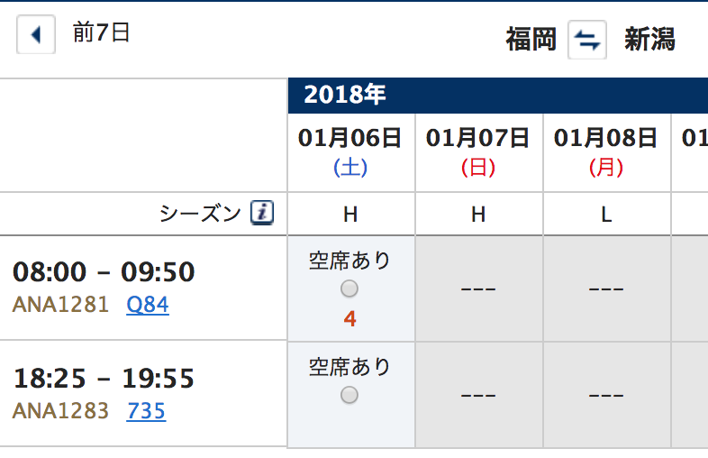Click the H season cell under 01月07日
Screen dimensions: 708x458
tap(478, 214)
